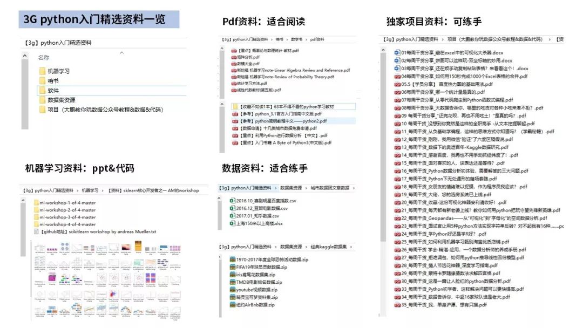Click text file icon of scikitlearn workshop txt
The height and width of the screenshot is (328, 583).
coord(36,232)
